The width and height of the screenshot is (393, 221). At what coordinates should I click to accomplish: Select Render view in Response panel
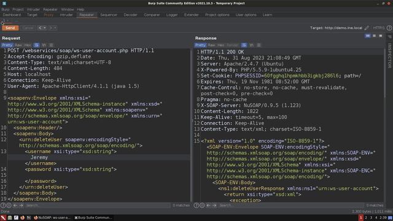(x=232, y=45)
